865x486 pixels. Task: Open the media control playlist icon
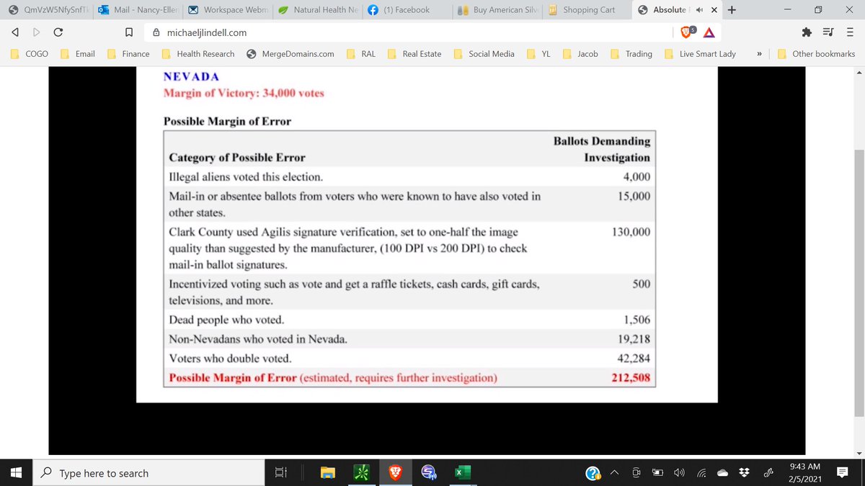tap(828, 32)
